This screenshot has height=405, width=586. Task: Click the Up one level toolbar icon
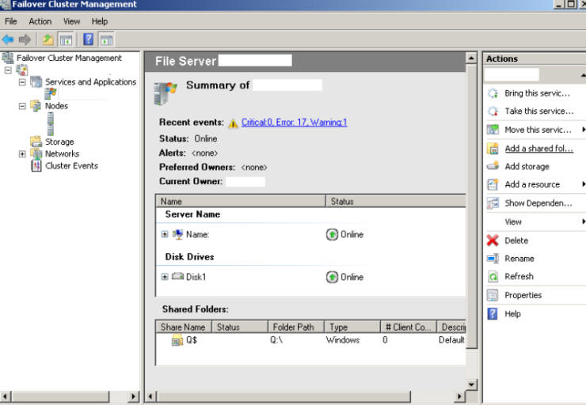coord(48,40)
